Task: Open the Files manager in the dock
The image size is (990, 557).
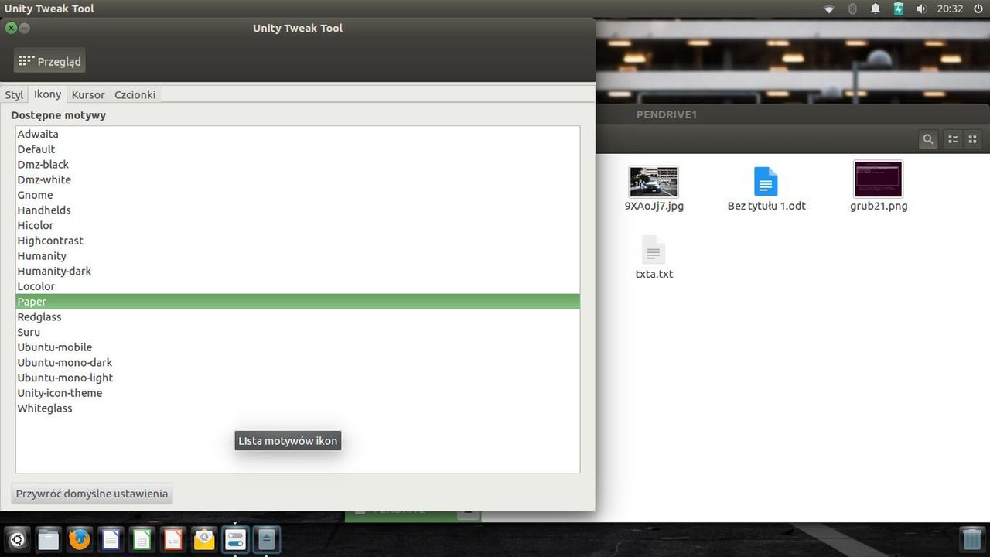Action: point(48,539)
